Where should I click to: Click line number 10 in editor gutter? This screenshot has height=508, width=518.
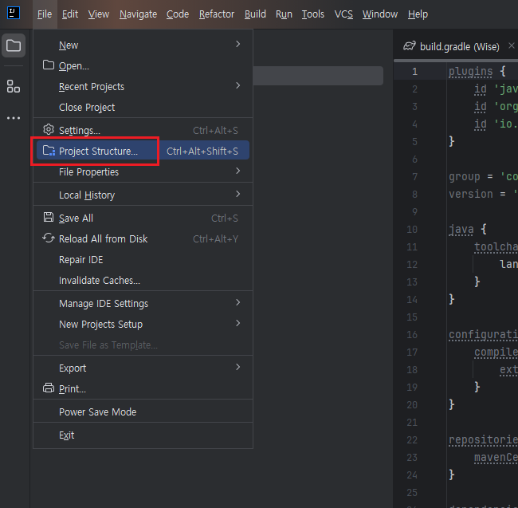click(412, 229)
